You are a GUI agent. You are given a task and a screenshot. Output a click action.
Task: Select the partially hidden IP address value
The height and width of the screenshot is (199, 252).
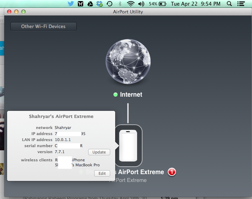pos(70,134)
